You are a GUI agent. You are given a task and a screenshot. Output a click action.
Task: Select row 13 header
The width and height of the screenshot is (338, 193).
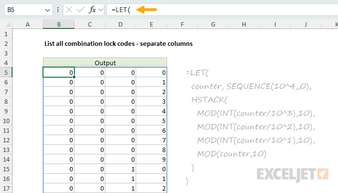6,150
